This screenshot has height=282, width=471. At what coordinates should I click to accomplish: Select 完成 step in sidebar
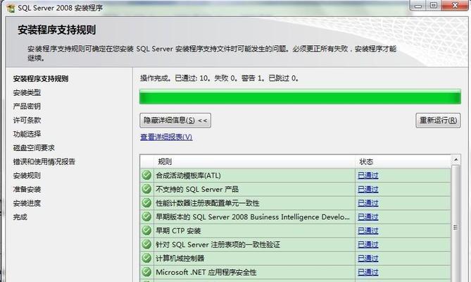[x=20, y=216]
